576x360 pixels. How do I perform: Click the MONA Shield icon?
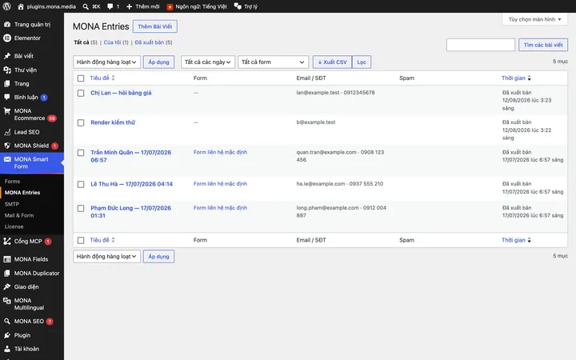pos(7,146)
